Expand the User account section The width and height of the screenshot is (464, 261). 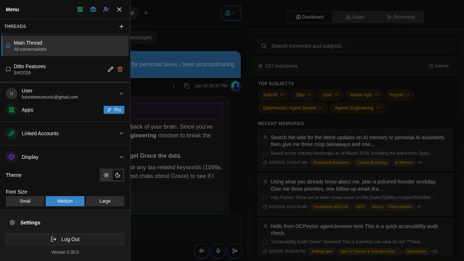click(121, 93)
